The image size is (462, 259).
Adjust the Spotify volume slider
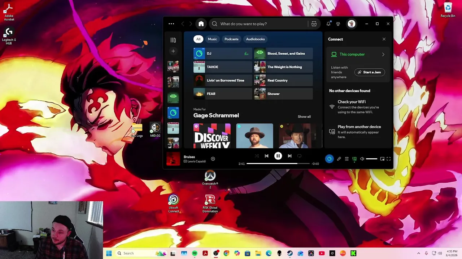(371, 159)
